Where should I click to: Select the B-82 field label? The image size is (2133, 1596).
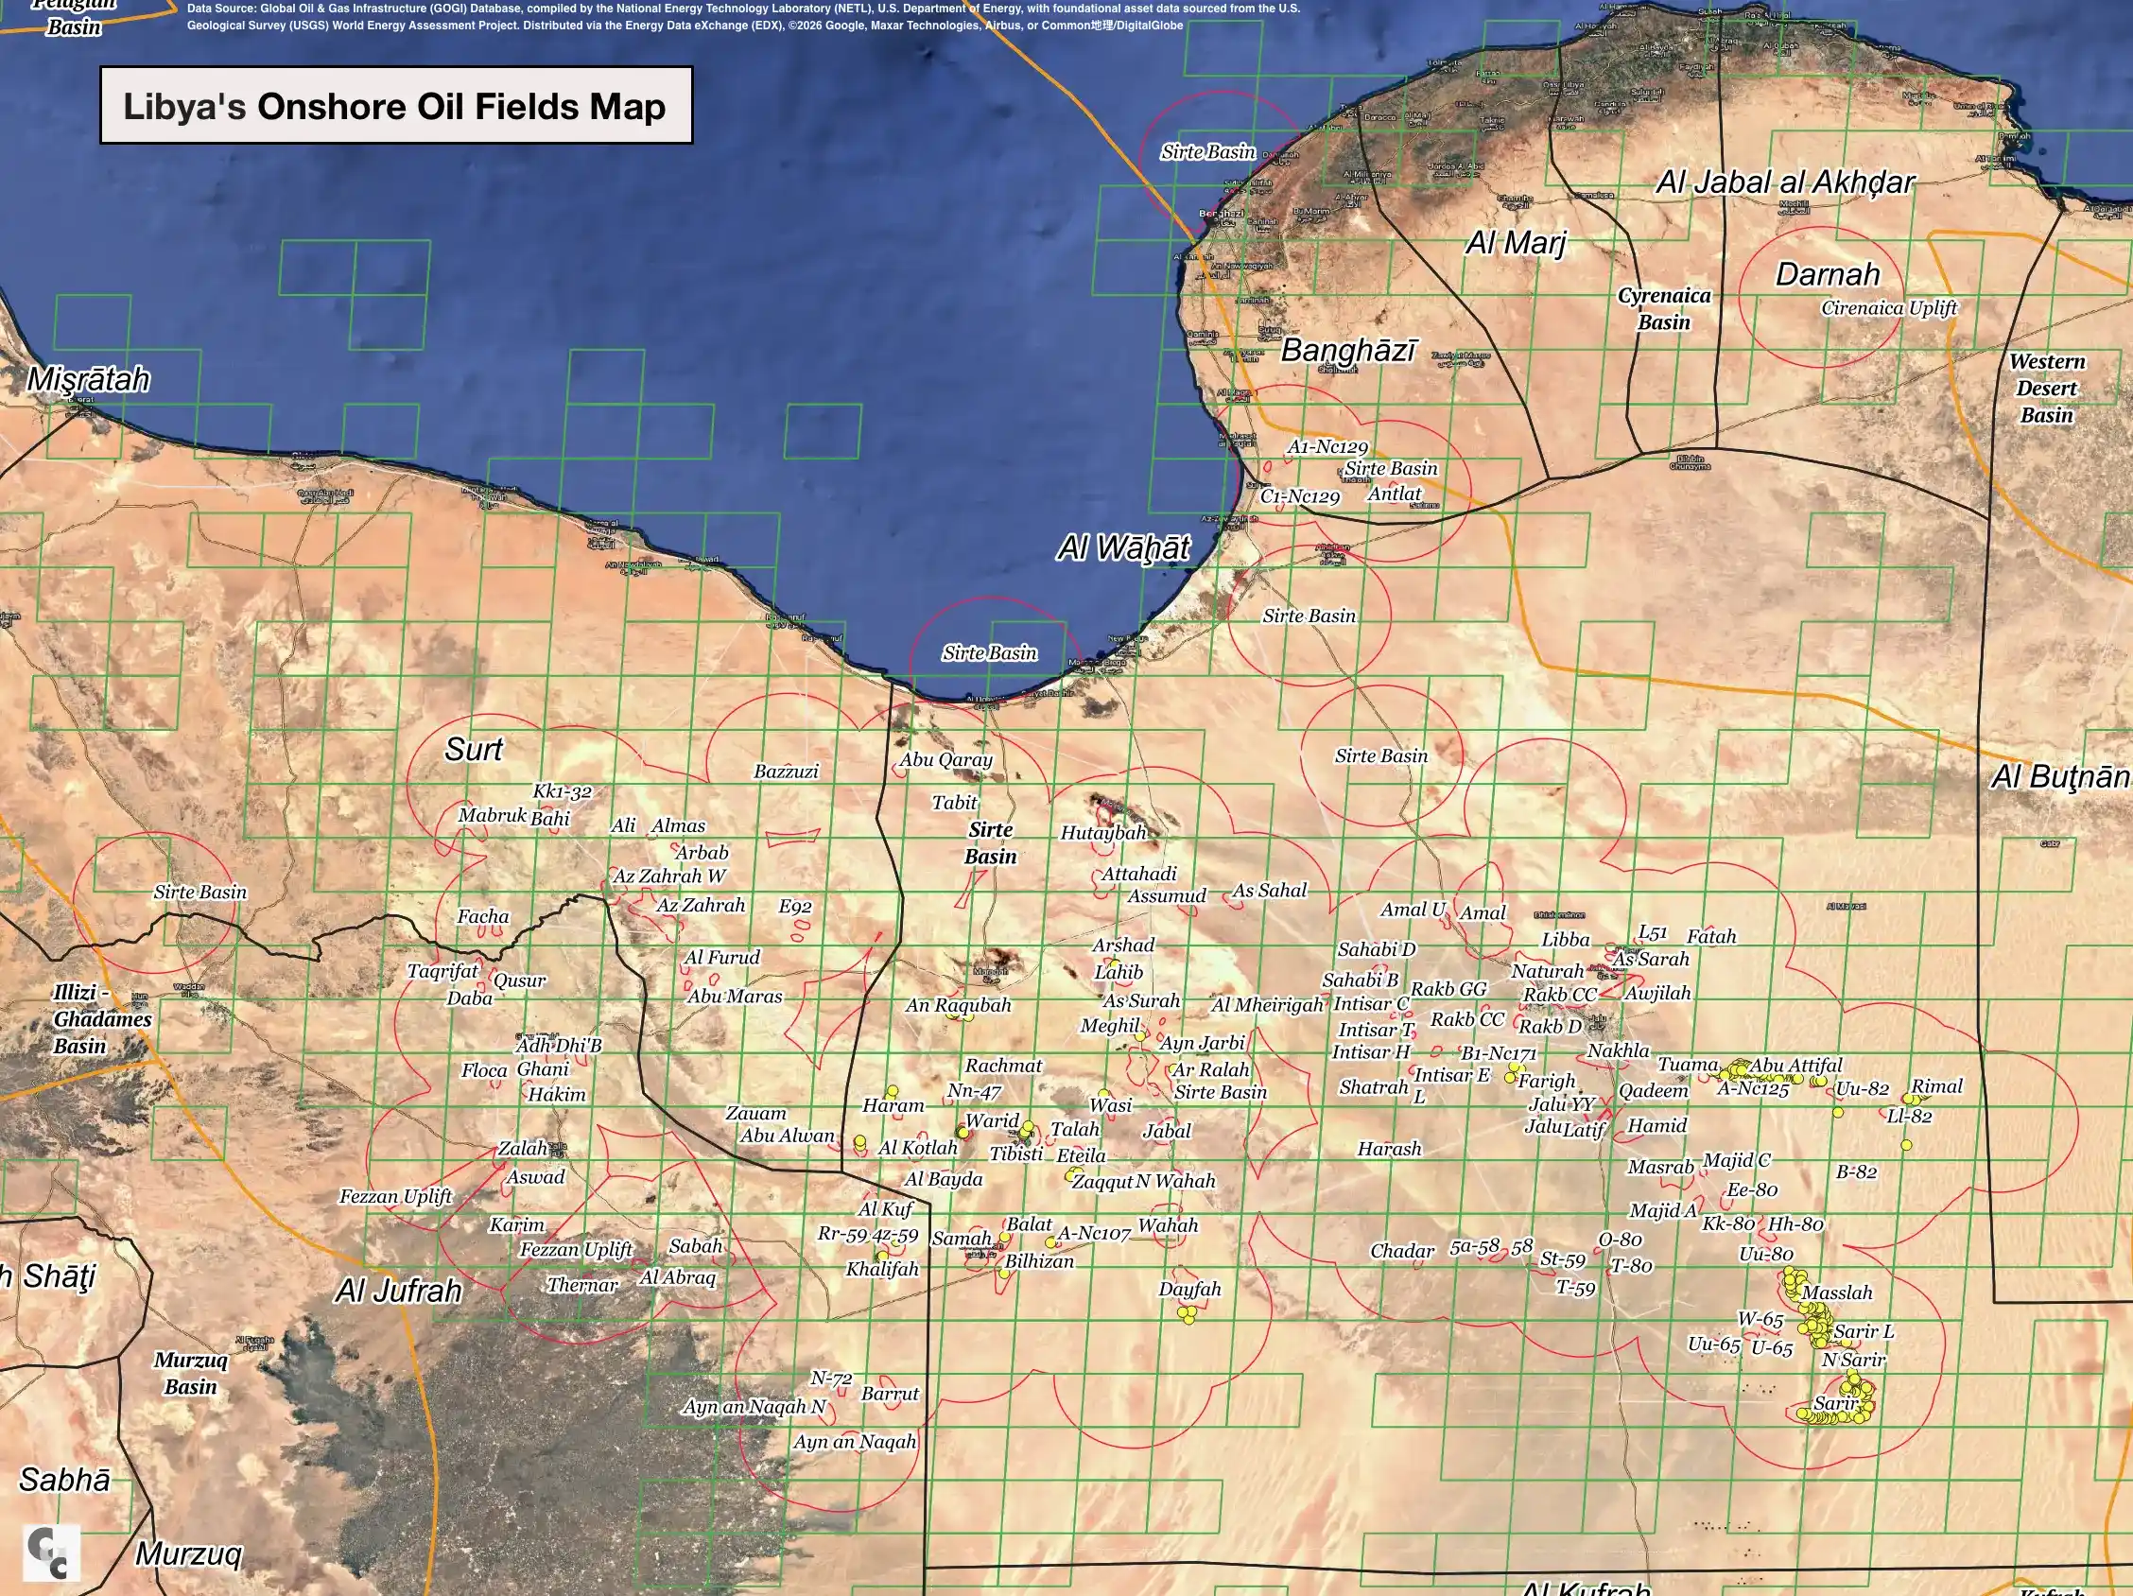[x=1855, y=1171]
